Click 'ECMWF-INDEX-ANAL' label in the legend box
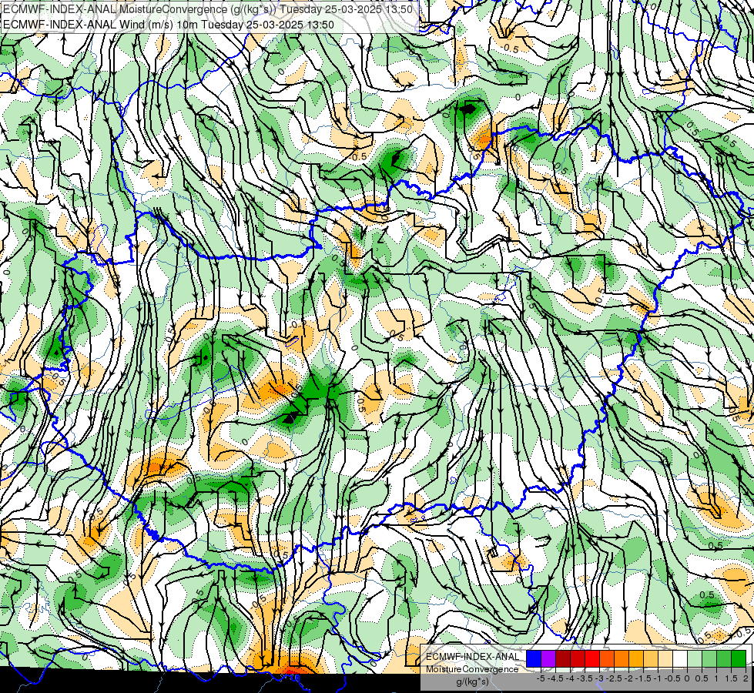754x693 pixels. click(473, 657)
